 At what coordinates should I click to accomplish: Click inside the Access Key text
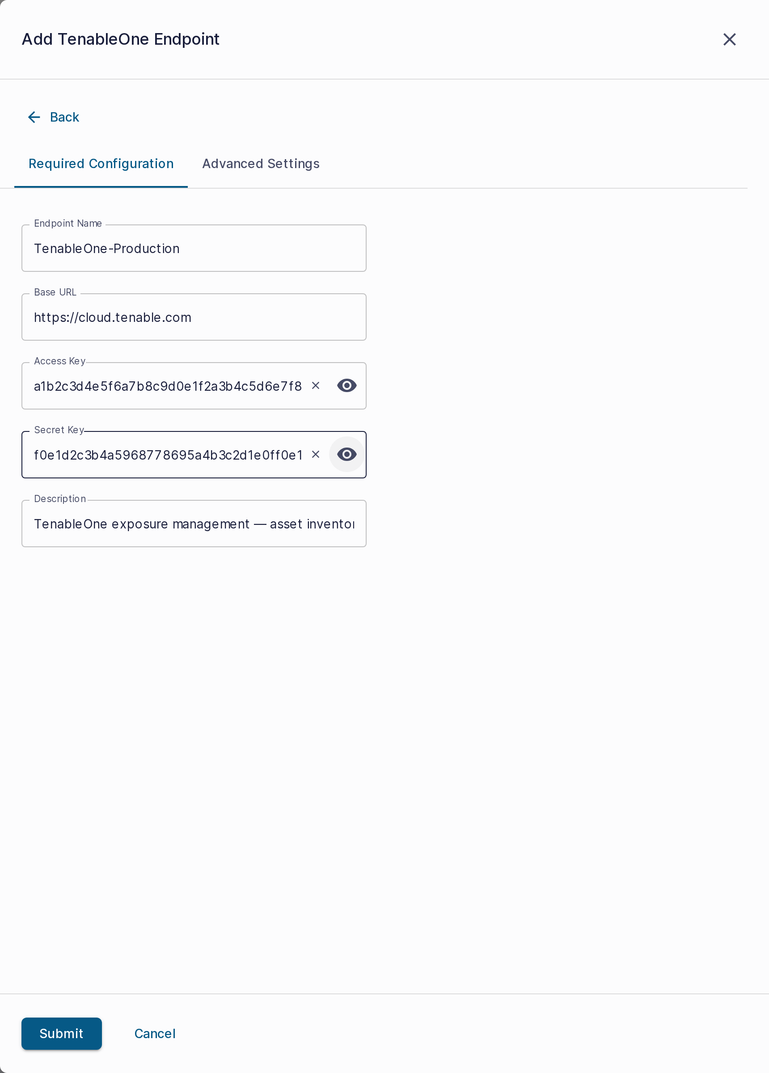[168, 386]
